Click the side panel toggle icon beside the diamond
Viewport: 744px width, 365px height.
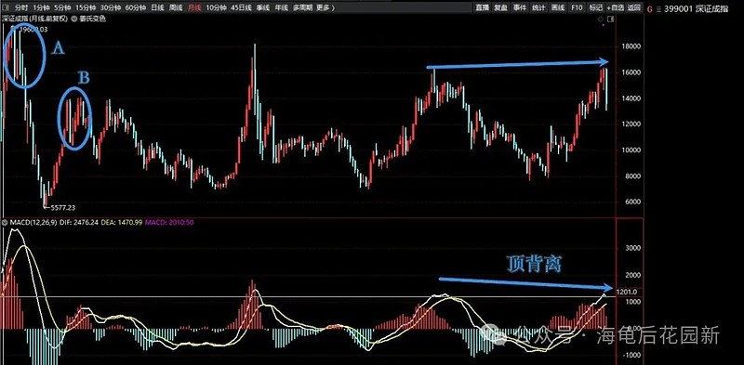(x=611, y=19)
